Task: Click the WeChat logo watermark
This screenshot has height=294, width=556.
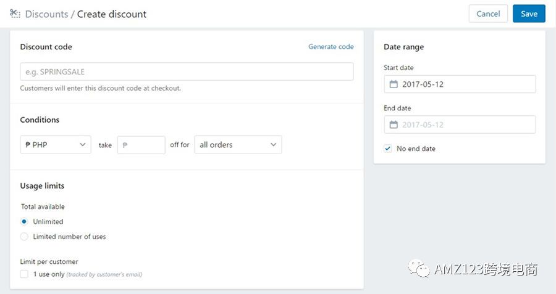Action: [419, 269]
